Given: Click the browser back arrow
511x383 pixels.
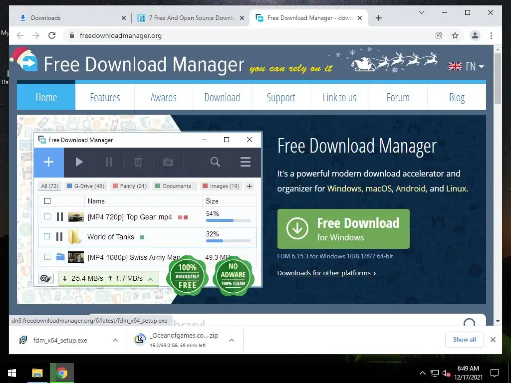Looking at the screenshot, I should (20, 35).
